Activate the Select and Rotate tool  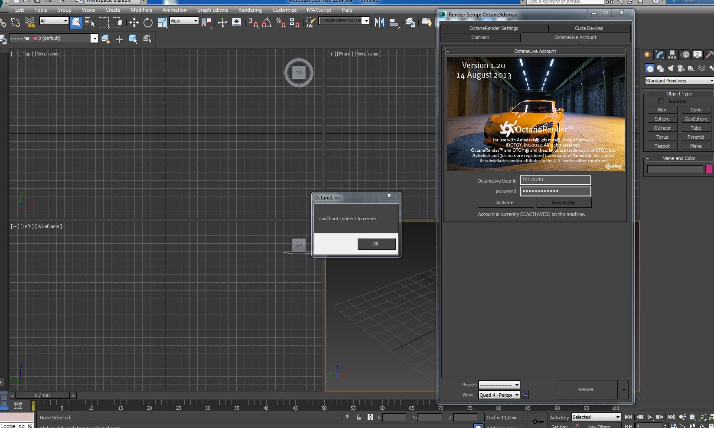[x=148, y=23]
